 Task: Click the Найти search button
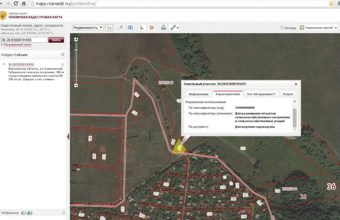pos(56,40)
